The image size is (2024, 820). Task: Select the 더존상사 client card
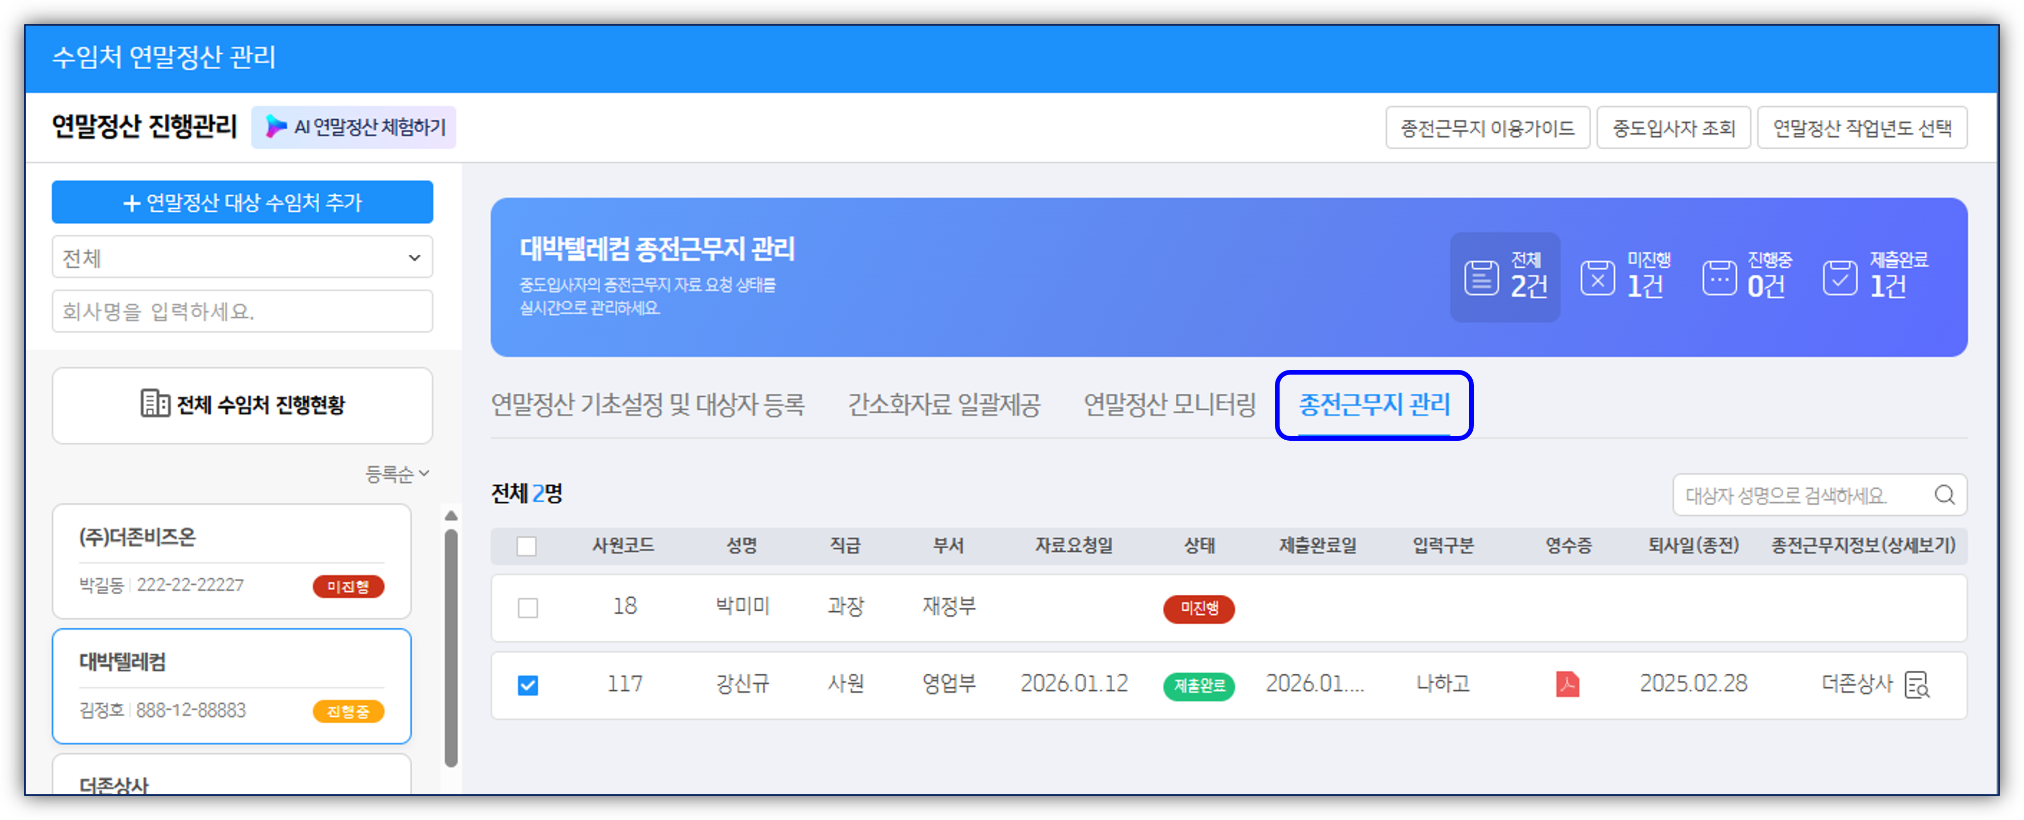pos(232,775)
